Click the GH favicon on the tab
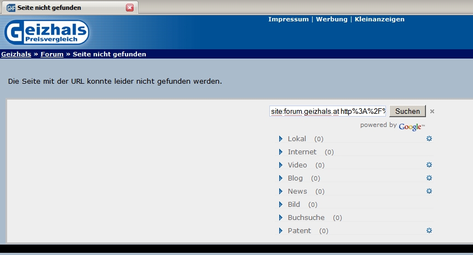This screenshot has width=473, height=255. [11, 8]
